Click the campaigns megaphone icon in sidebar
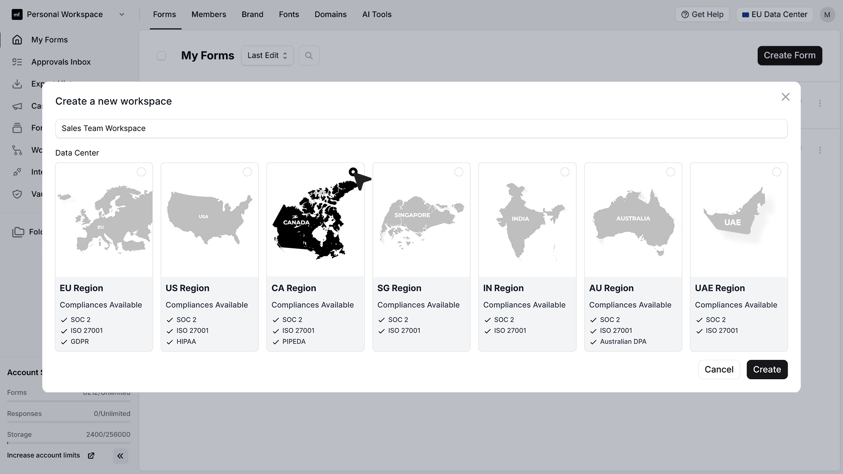 pyautogui.click(x=17, y=106)
